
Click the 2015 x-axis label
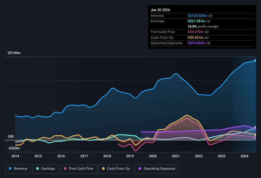38,156
